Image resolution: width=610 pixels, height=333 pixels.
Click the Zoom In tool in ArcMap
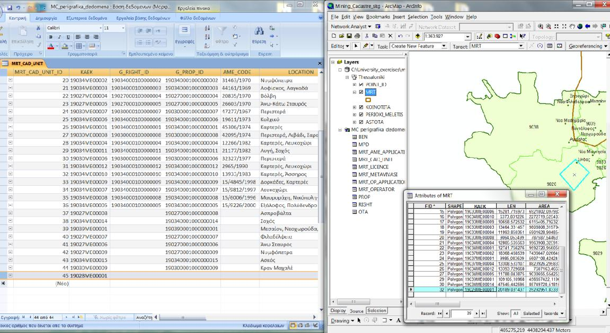coord(541,26)
